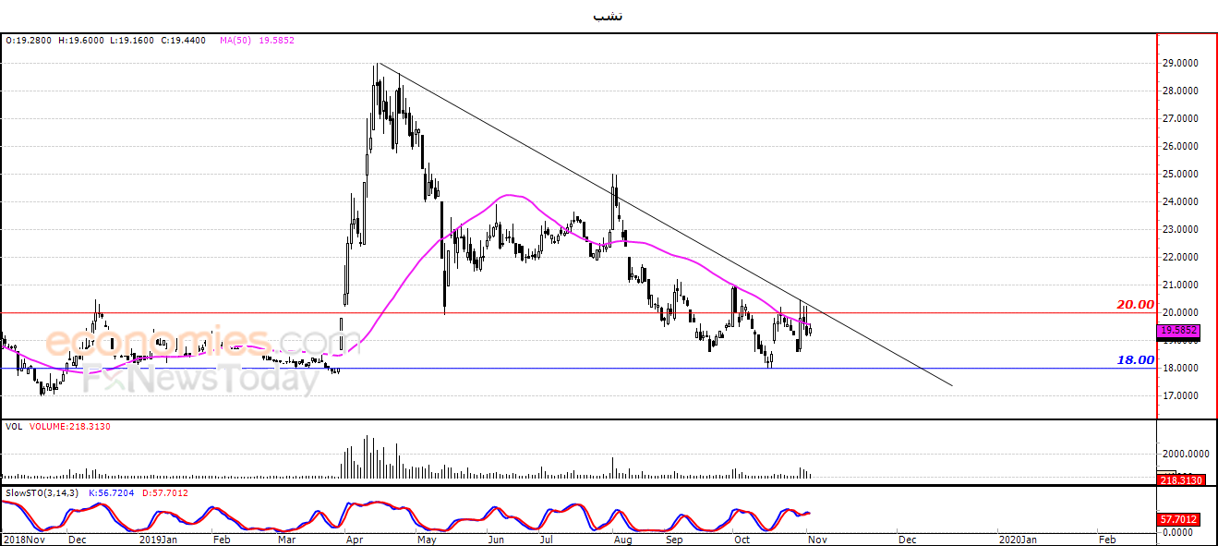Select the red "20.00" resistance level label
1218x546 pixels.
click(x=1136, y=305)
